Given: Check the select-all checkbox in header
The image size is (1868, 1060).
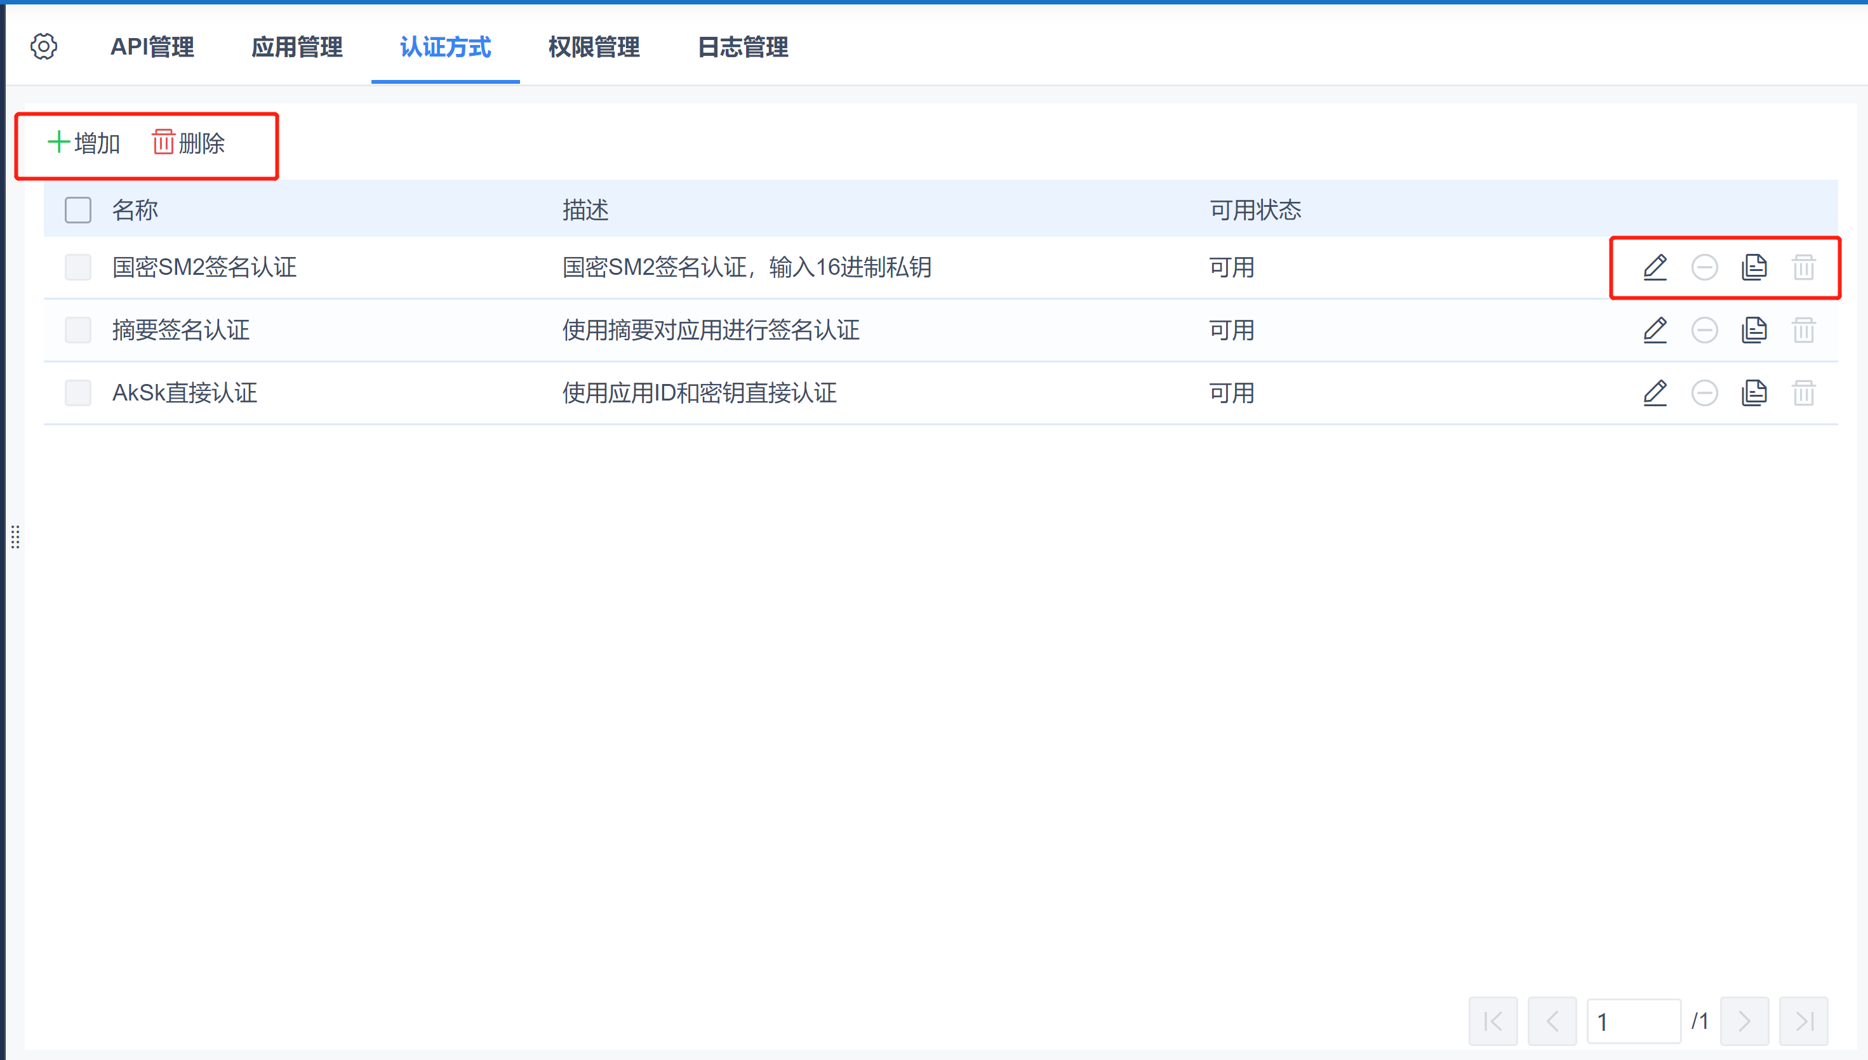Looking at the screenshot, I should click(x=78, y=209).
